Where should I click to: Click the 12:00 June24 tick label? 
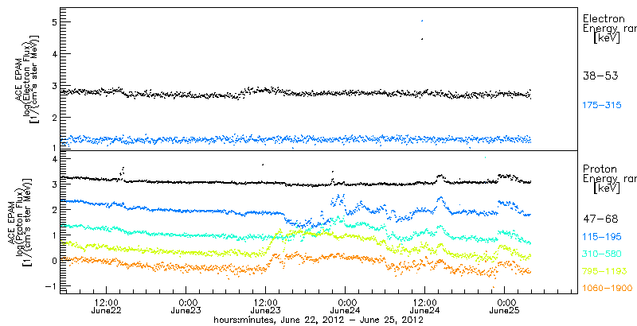coord(424,307)
